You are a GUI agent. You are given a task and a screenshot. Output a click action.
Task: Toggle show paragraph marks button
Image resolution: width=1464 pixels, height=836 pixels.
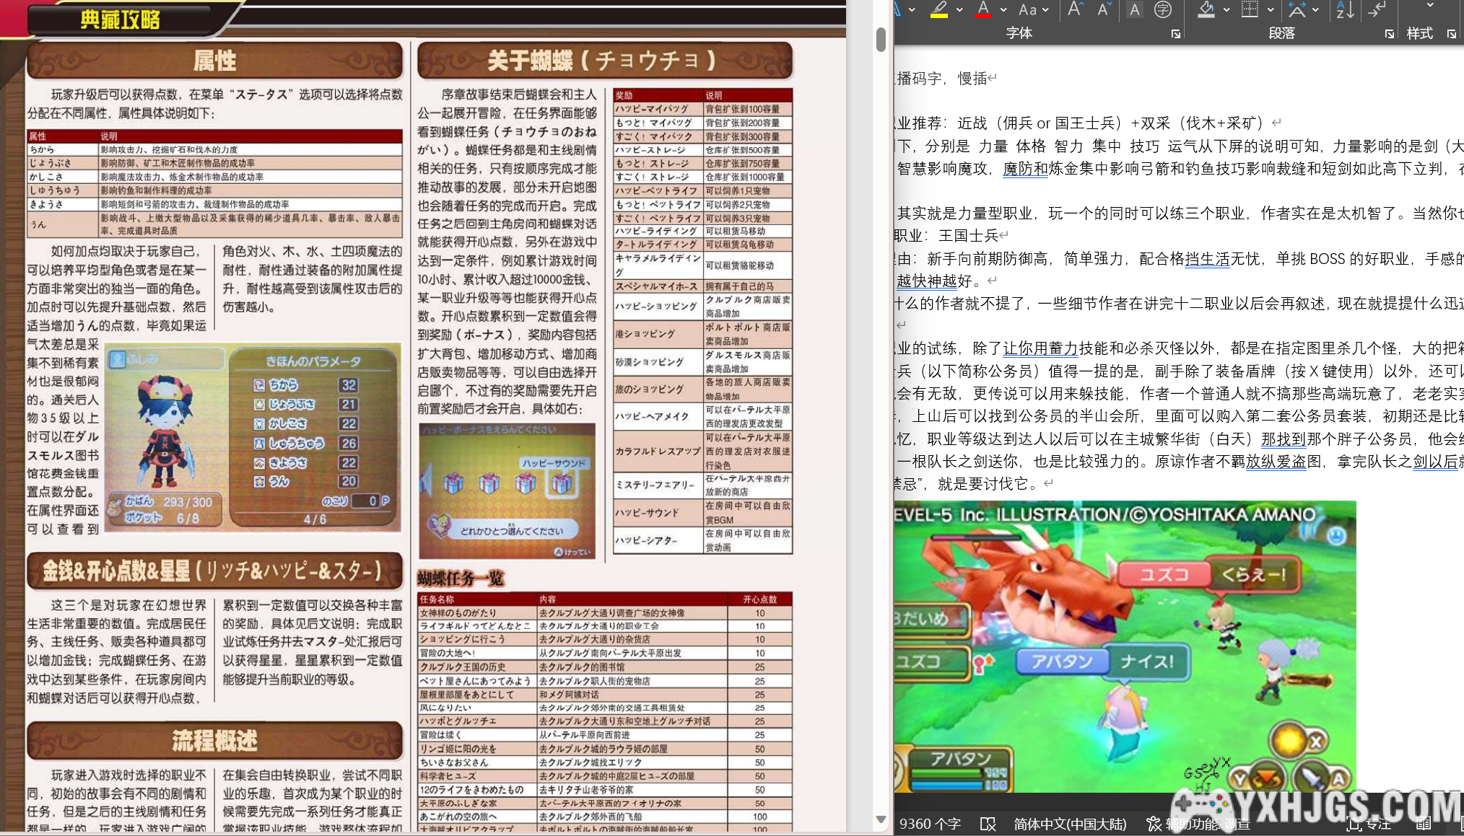pos(1377,9)
